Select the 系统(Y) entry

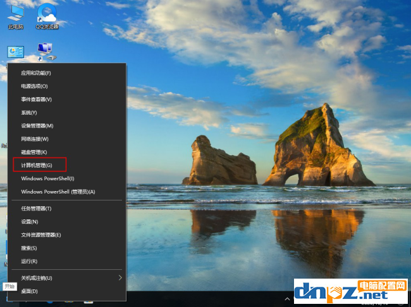[67, 113]
